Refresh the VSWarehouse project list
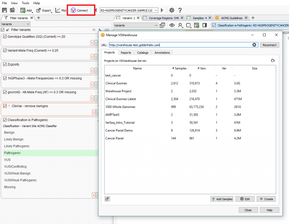Screen dimensions: 289x224 273,60
